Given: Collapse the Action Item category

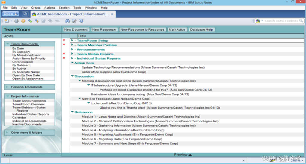Looking at the screenshot, I should coord(72,63).
